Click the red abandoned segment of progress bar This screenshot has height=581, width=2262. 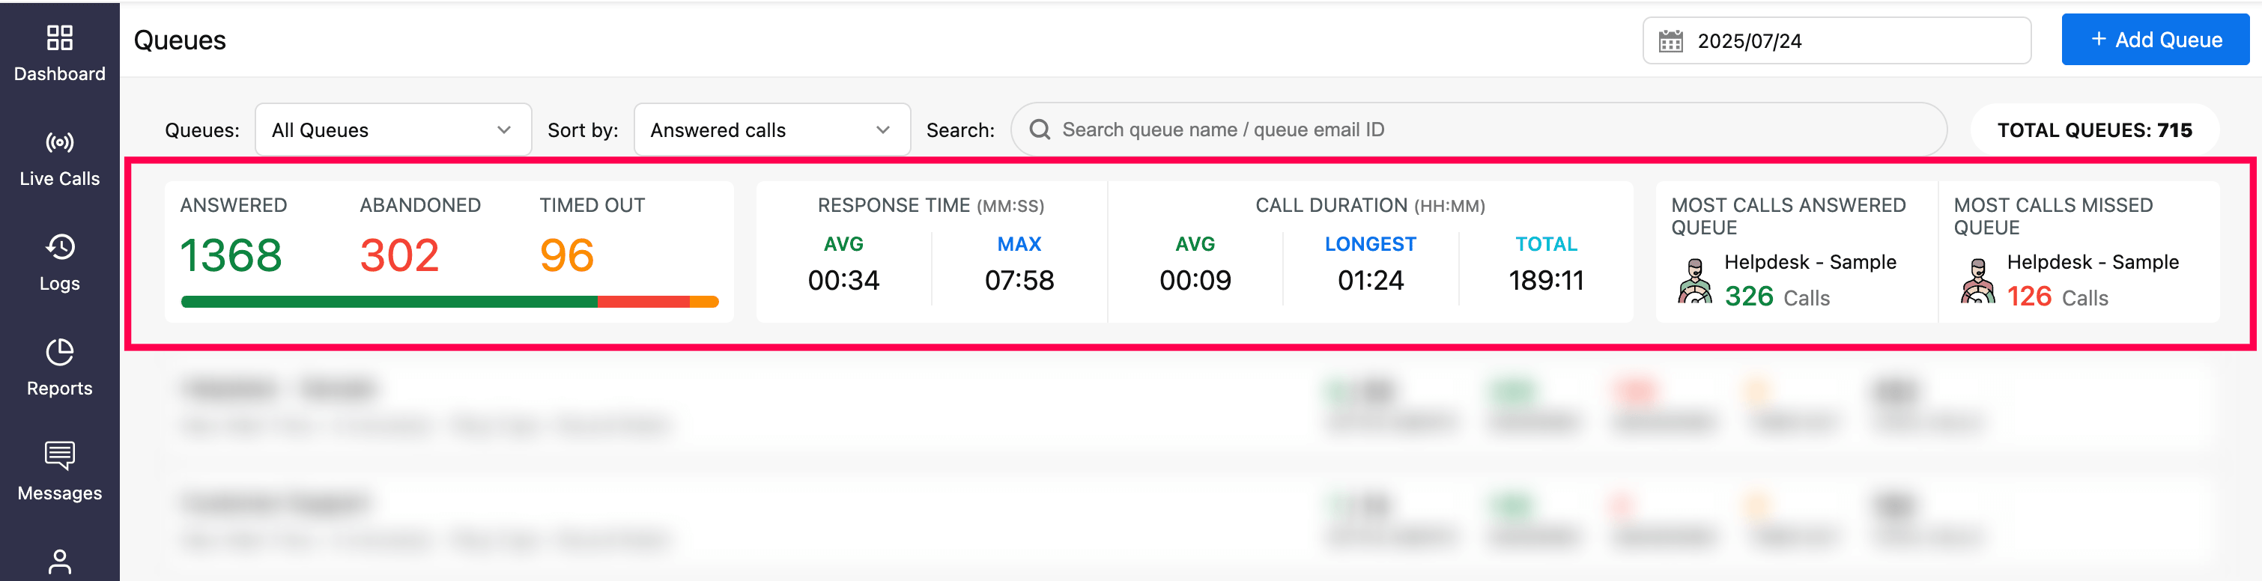point(643,302)
